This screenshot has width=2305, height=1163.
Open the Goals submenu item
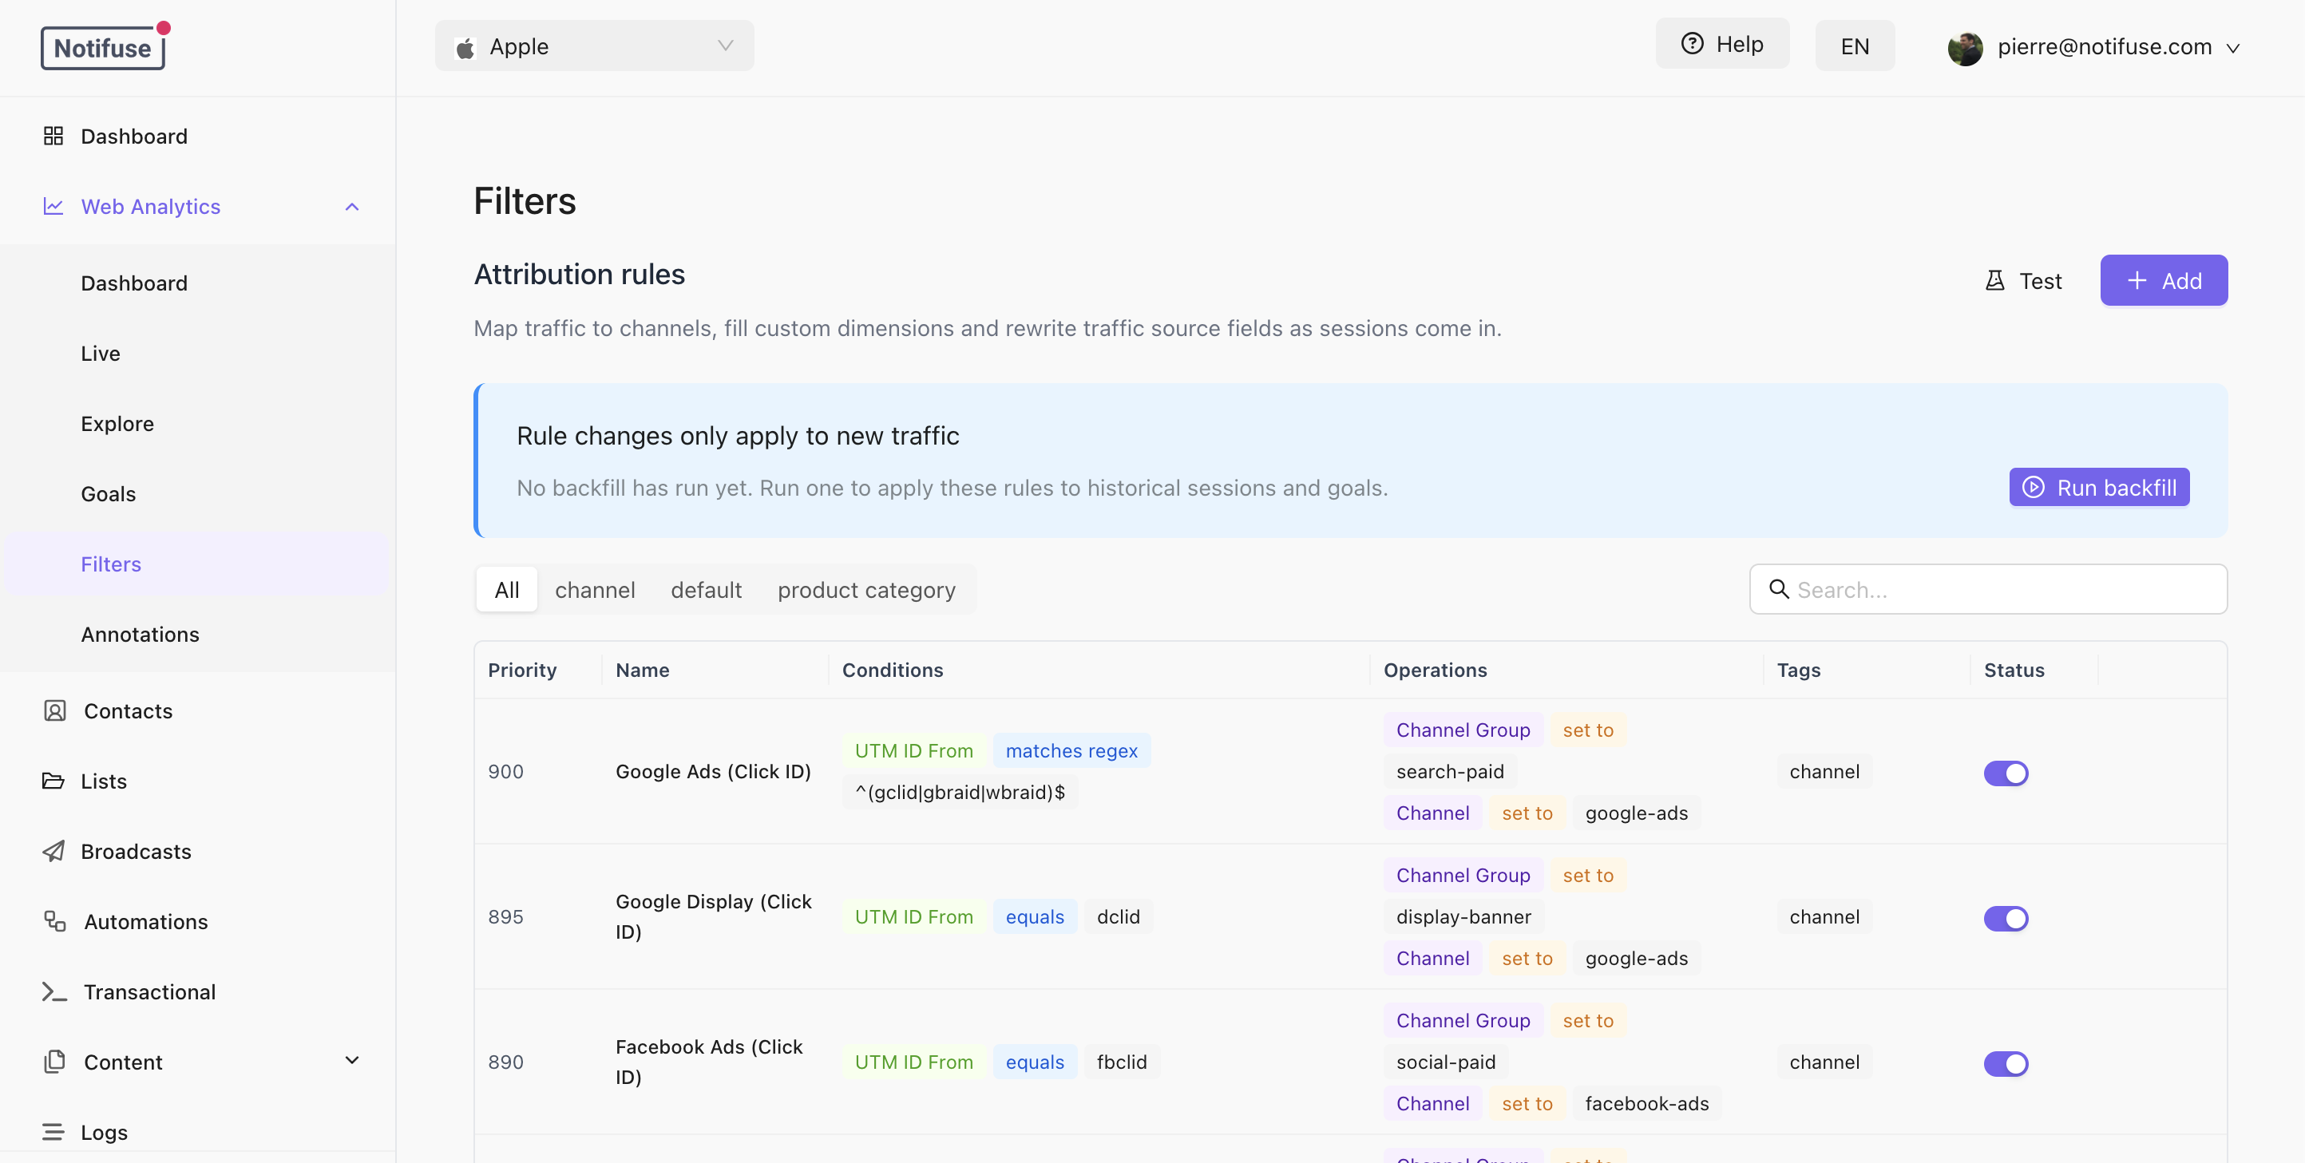point(197,494)
